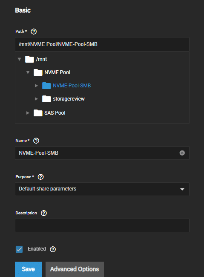Screen dimensions: 204x277
Task: Clear the Name field with X icon
Action: 182,153
